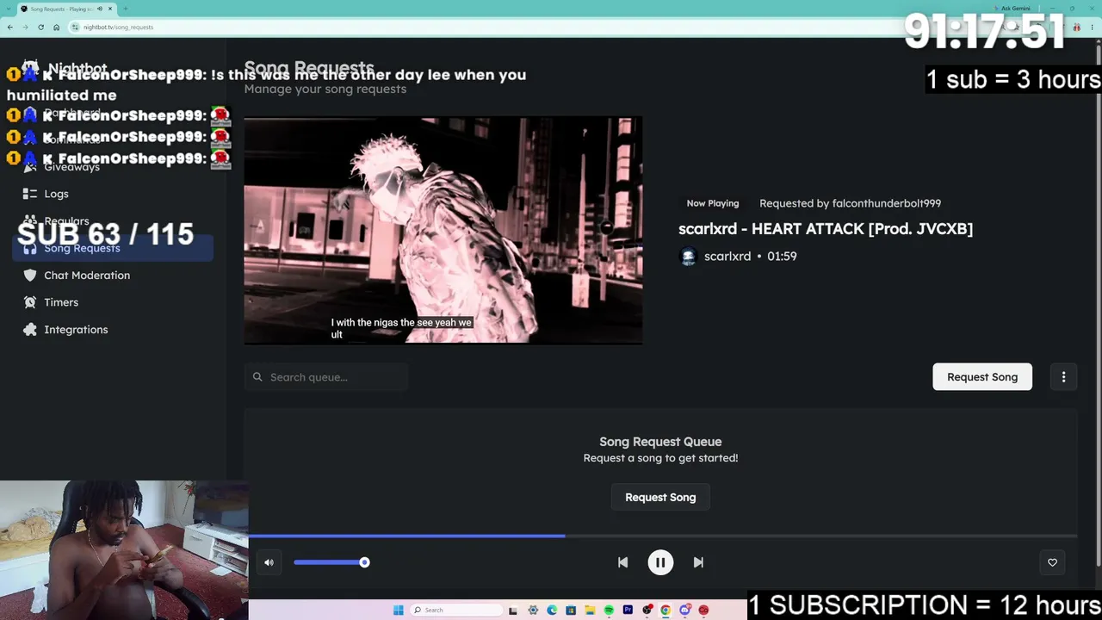Screen dimensions: 1102x620
Task: Open Discord from the taskbar
Action: tap(684, 611)
